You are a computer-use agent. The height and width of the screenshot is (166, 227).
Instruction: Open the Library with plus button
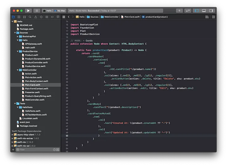[x=179, y=11]
